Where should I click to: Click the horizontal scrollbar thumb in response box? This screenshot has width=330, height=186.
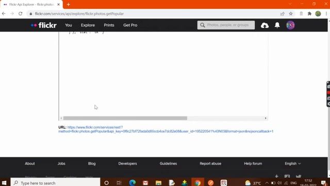tap(125, 118)
